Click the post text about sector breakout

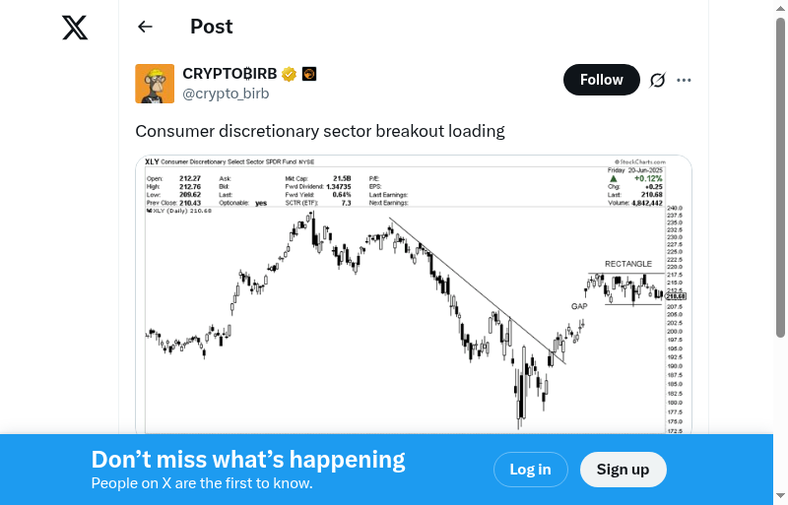pos(320,131)
